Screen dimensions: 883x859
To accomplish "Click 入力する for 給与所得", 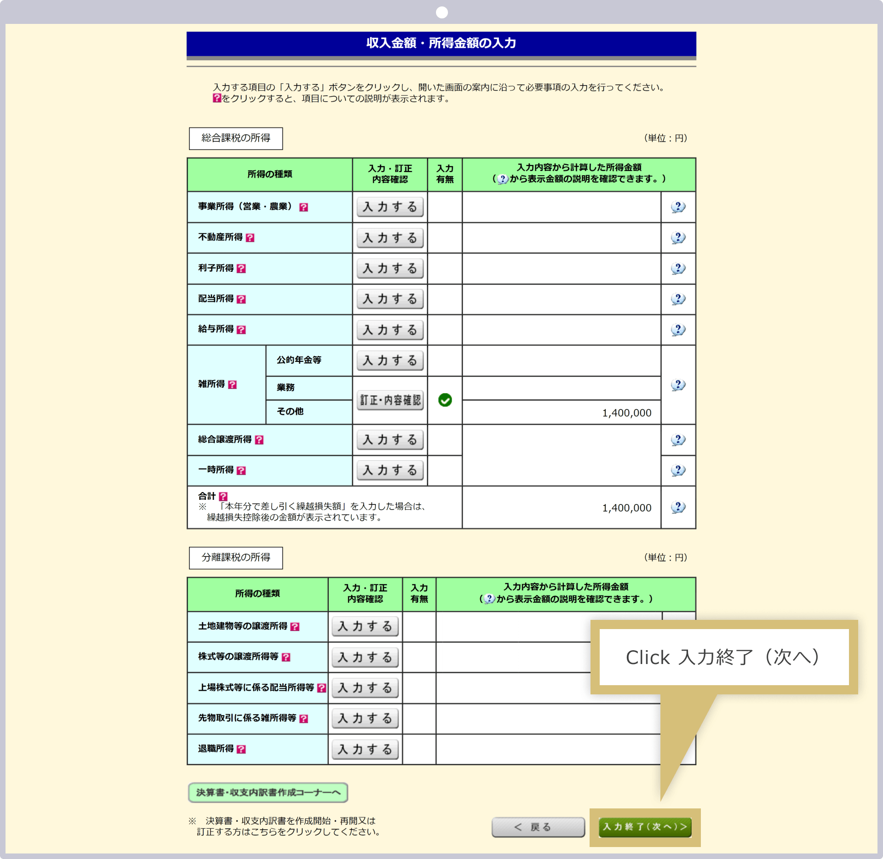I will [390, 330].
